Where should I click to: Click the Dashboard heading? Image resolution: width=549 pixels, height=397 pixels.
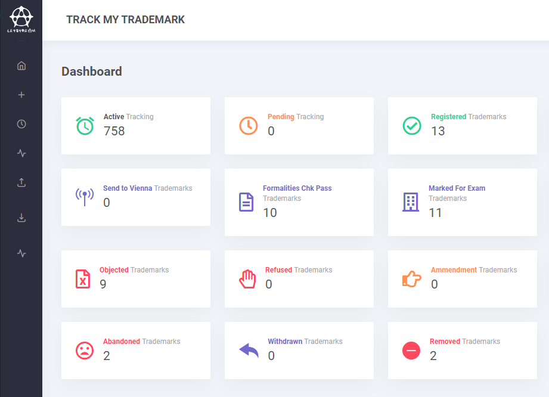[92, 72]
